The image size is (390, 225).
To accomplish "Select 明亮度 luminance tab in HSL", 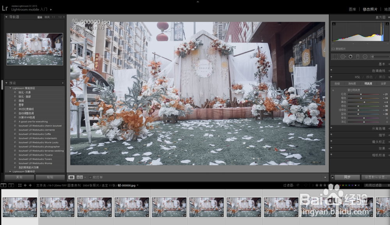I will coord(368,83).
